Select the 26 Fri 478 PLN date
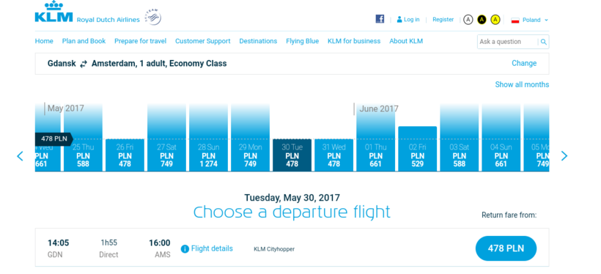This screenshot has width=601, height=274. coord(125,155)
